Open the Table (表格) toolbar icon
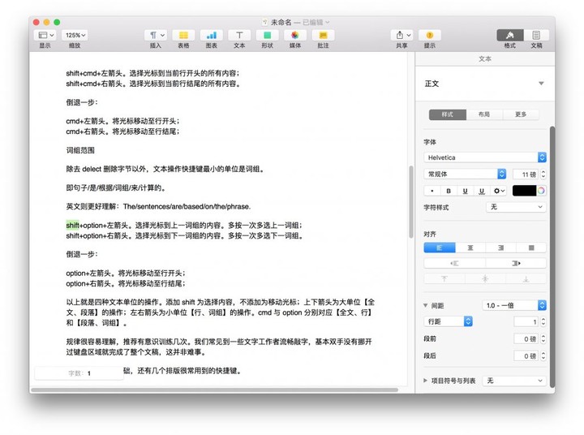 point(183,35)
